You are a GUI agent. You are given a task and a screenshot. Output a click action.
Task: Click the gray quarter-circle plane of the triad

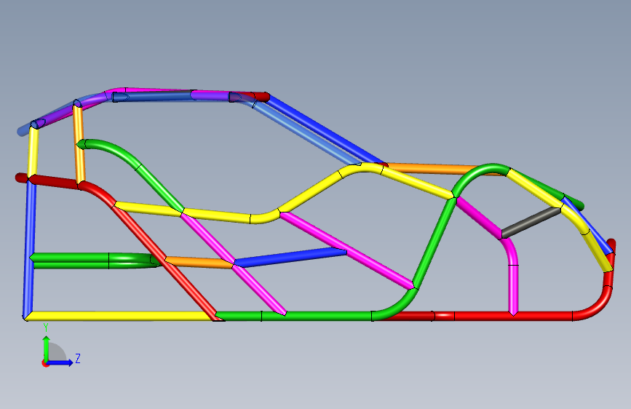[x=57, y=352]
